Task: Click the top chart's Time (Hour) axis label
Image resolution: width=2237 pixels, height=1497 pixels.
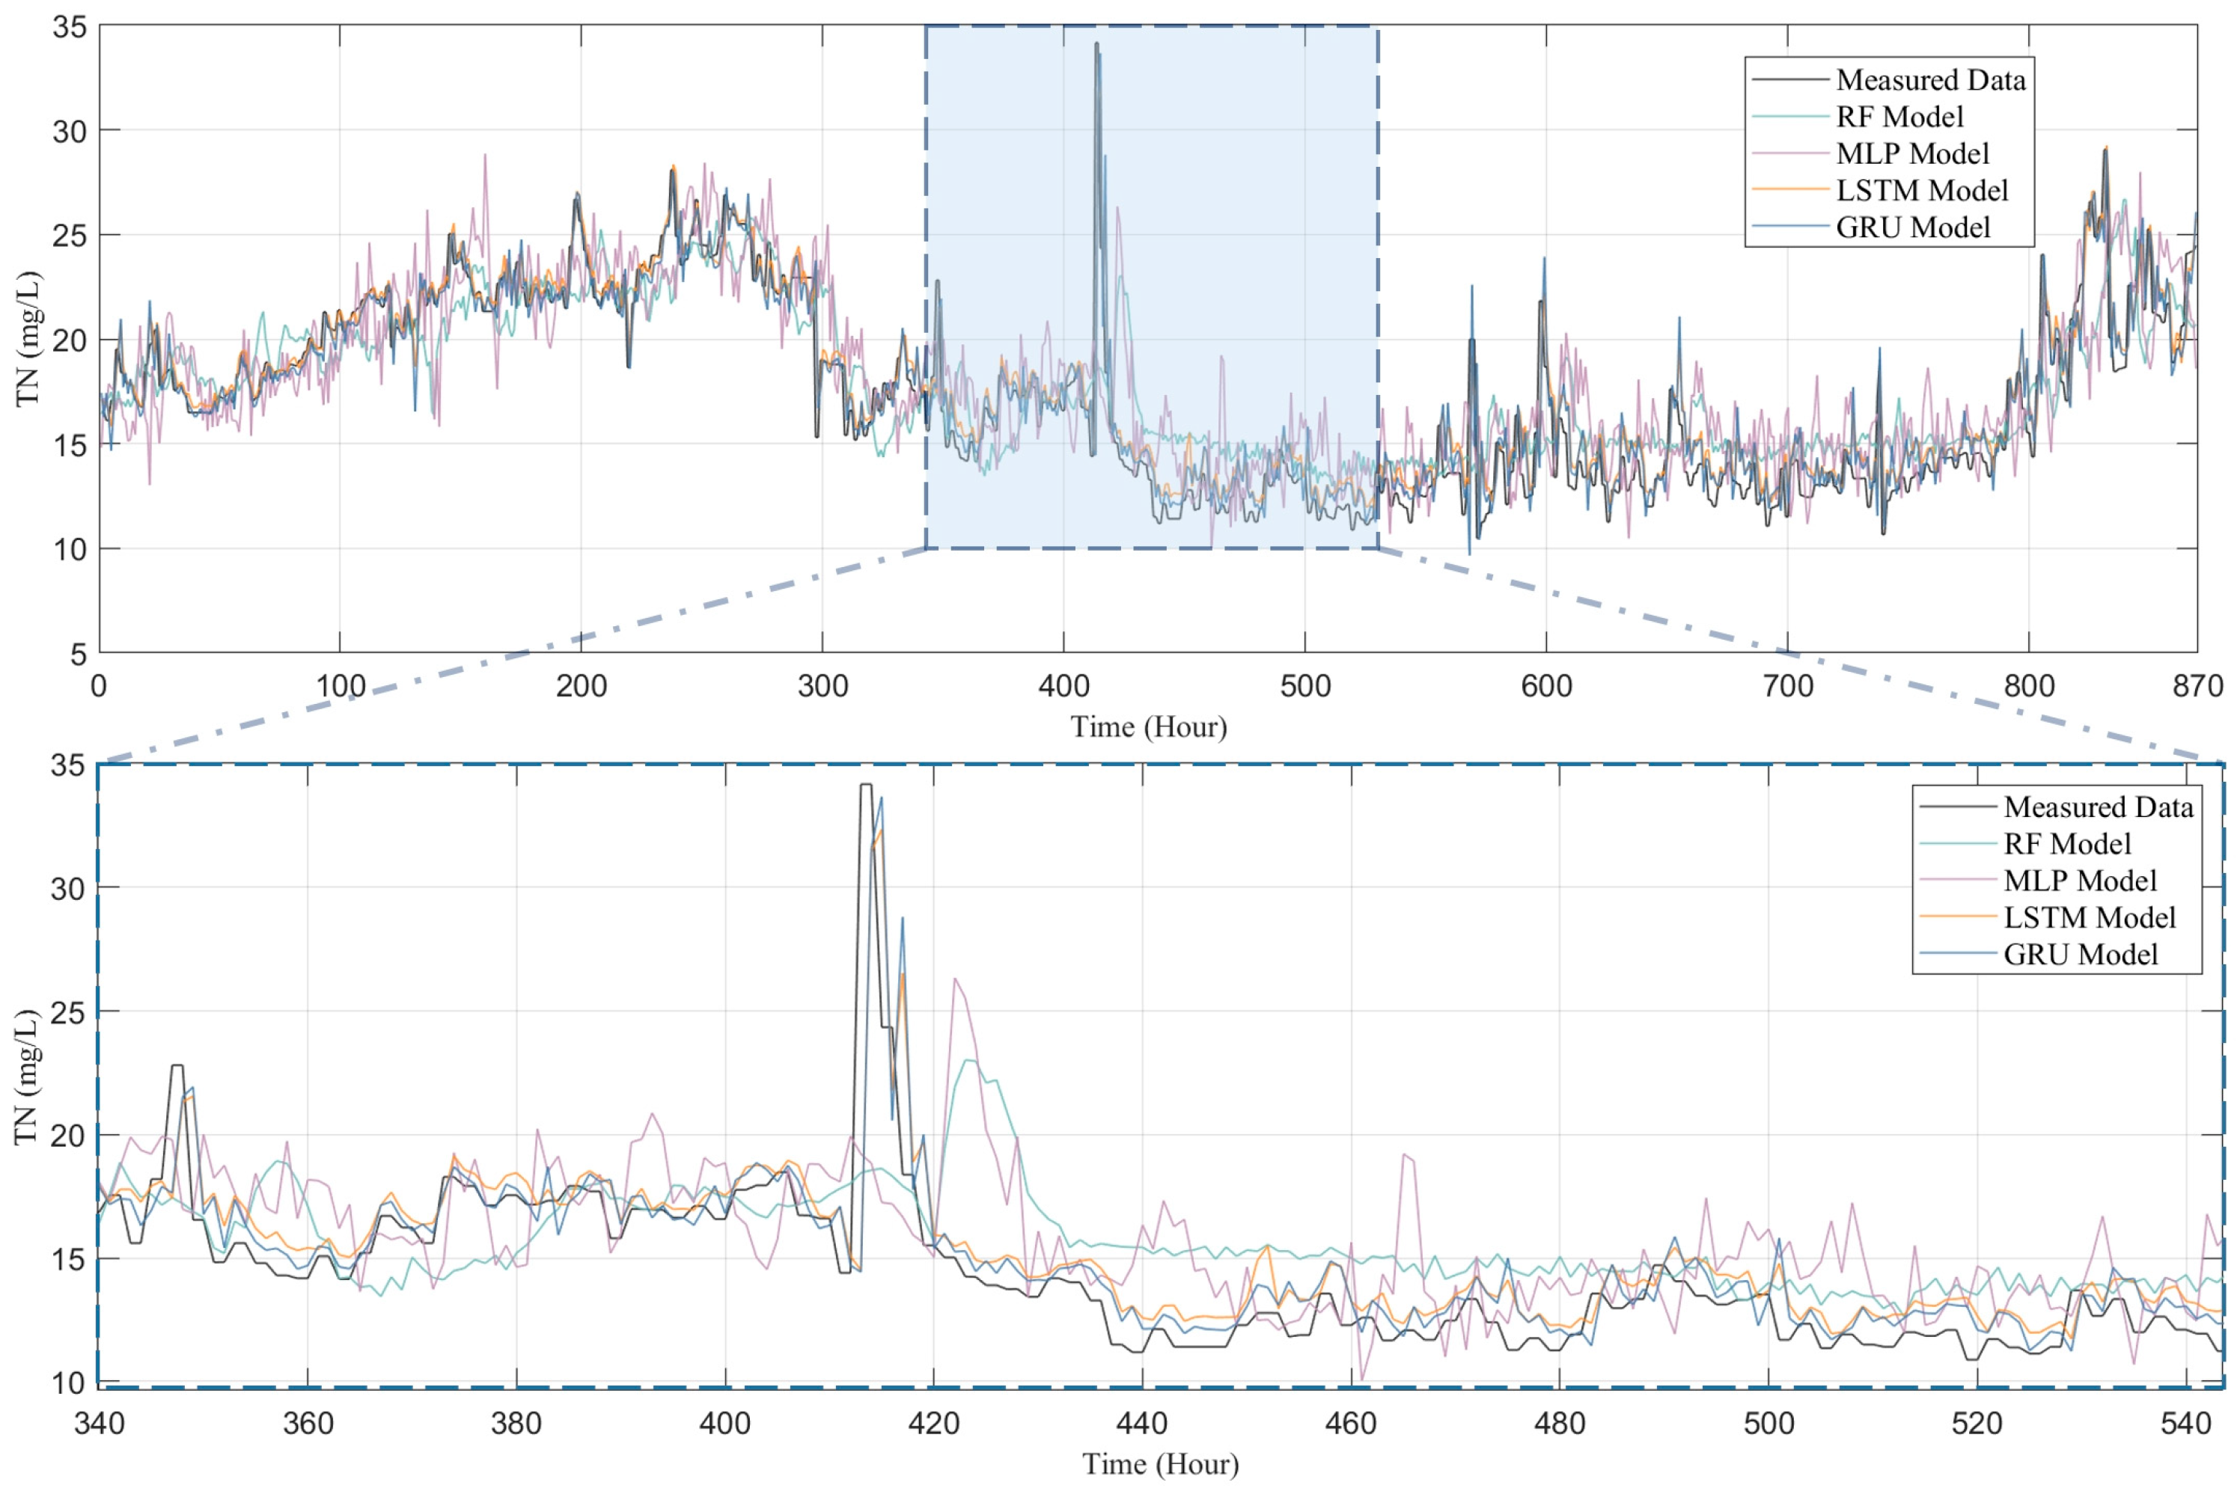Action: pyautogui.click(x=1148, y=727)
